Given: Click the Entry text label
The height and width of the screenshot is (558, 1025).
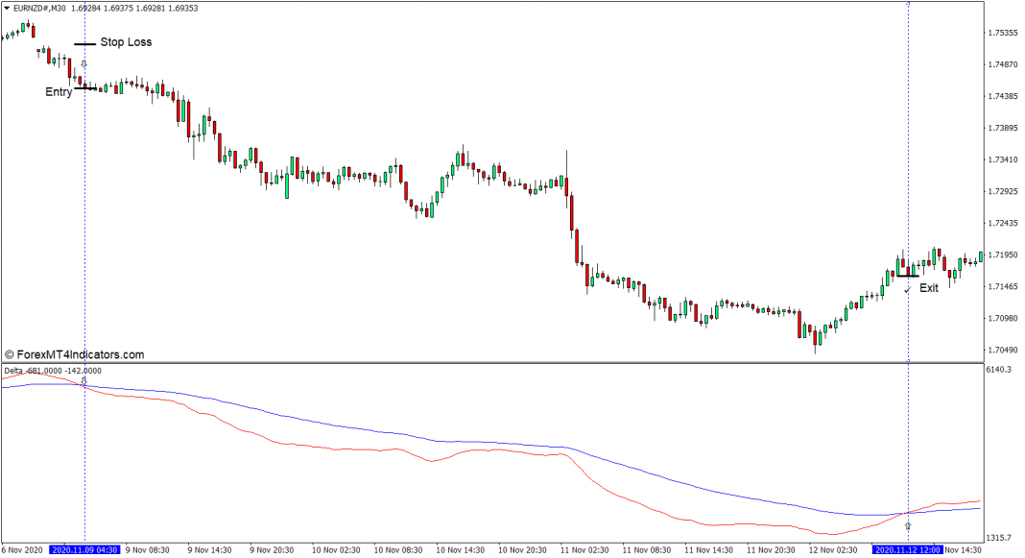Looking at the screenshot, I should [59, 92].
